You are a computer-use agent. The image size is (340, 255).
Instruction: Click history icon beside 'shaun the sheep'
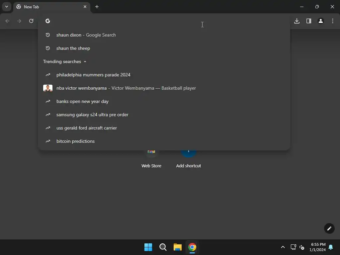(48, 48)
